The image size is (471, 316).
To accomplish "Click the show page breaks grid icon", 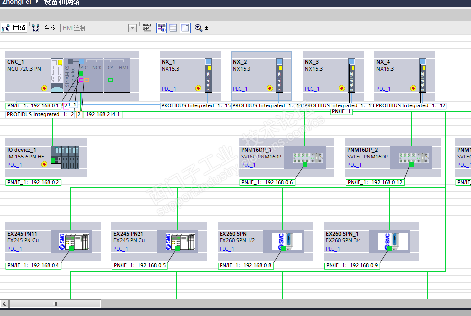I will click(173, 28).
